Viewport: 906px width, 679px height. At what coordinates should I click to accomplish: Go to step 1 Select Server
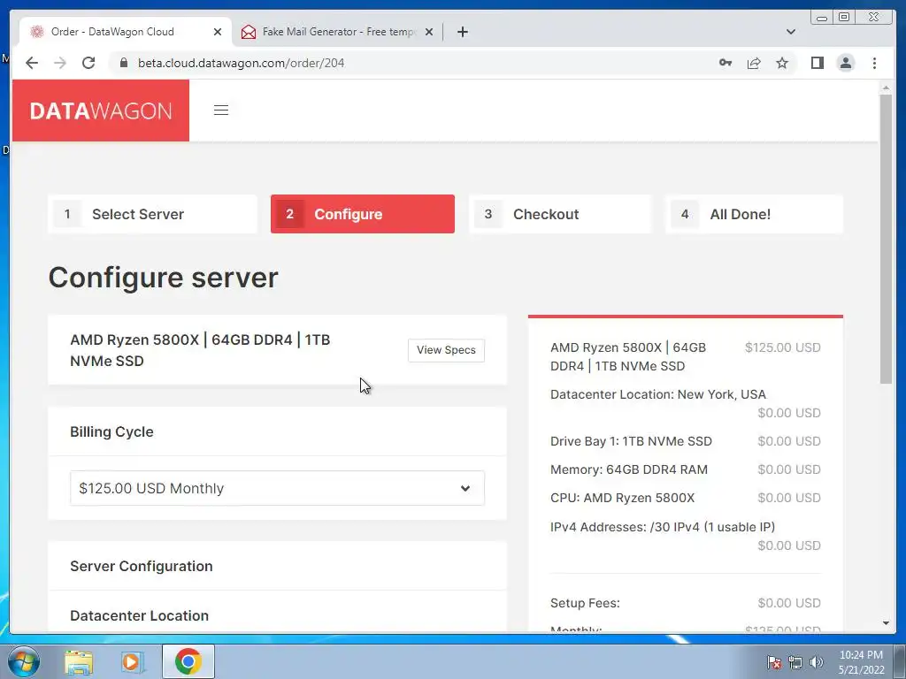click(152, 214)
